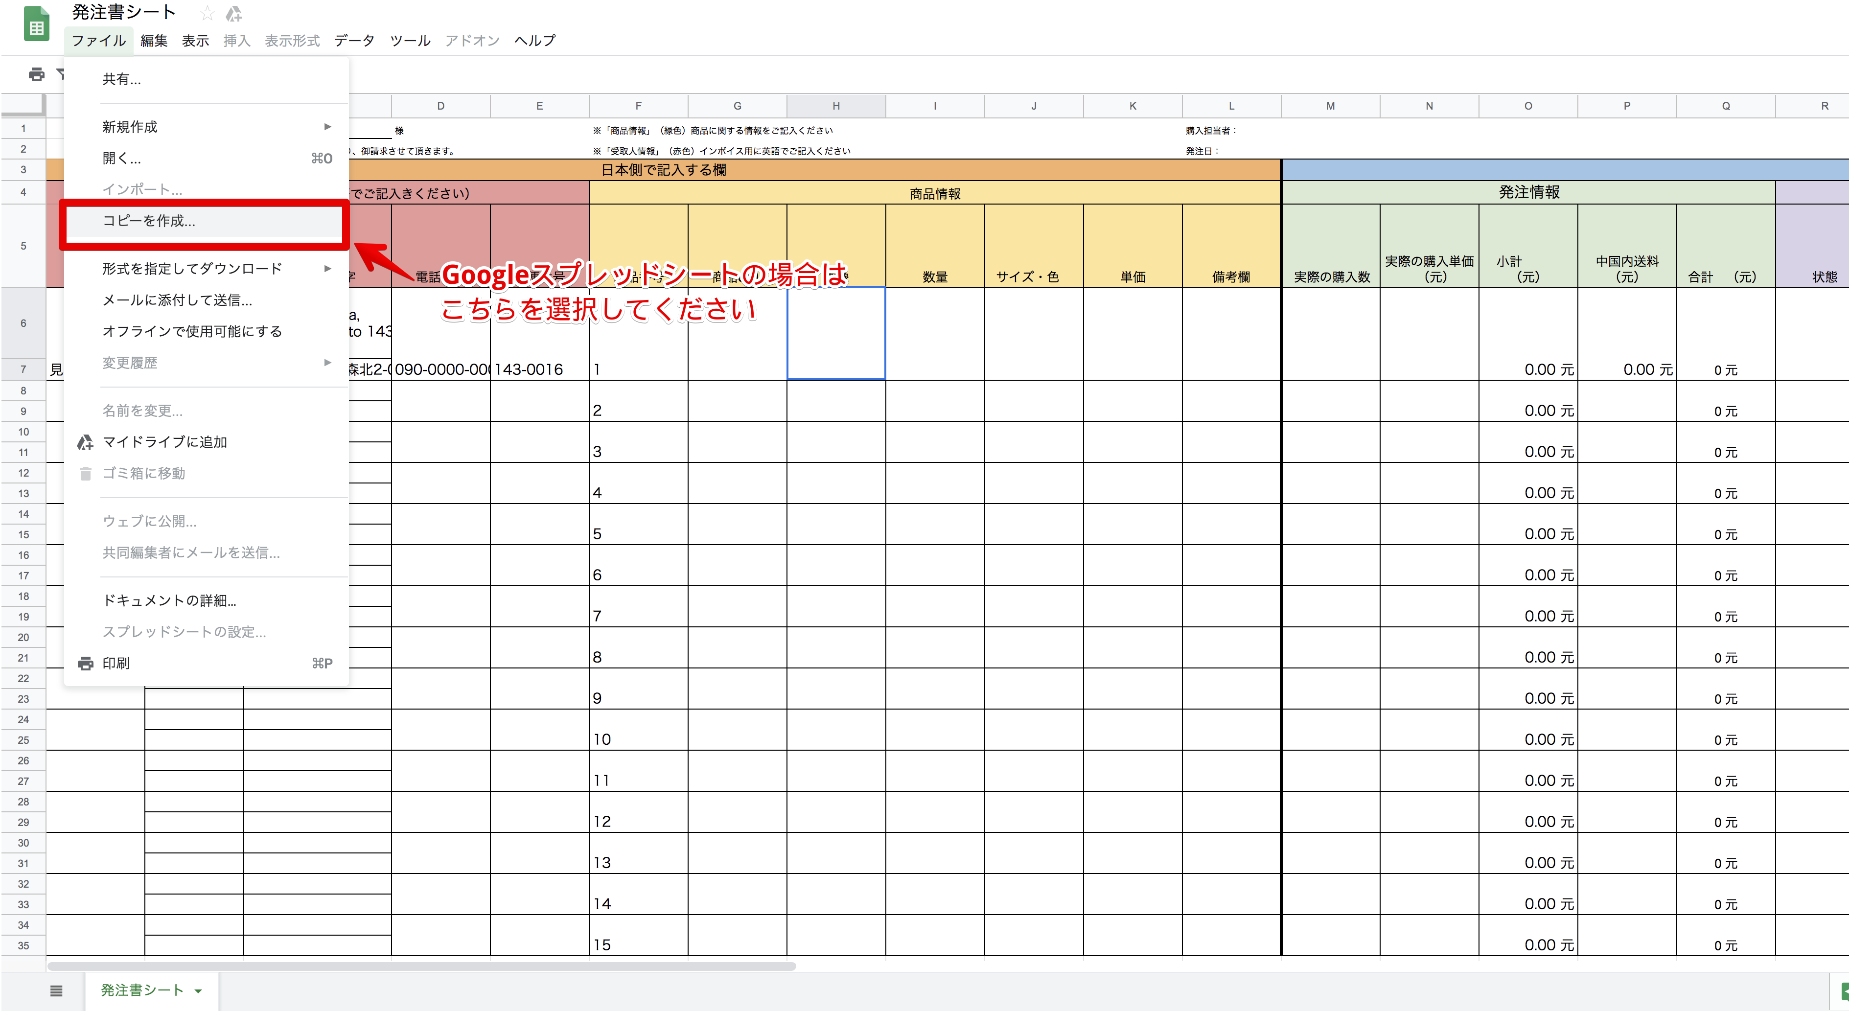Select column H header
1849x1011 pixels.
pyautogui.click(x=835, y=106)
